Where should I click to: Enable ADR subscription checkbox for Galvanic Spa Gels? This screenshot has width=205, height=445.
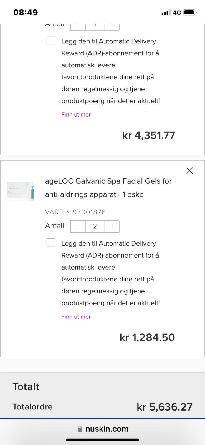51,243
